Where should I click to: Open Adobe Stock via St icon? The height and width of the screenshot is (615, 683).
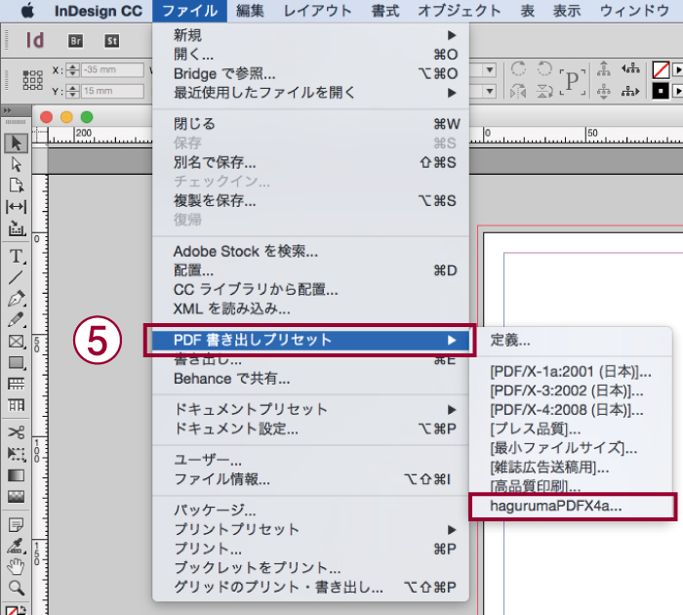pyautogui.click(x=112, y=41)
